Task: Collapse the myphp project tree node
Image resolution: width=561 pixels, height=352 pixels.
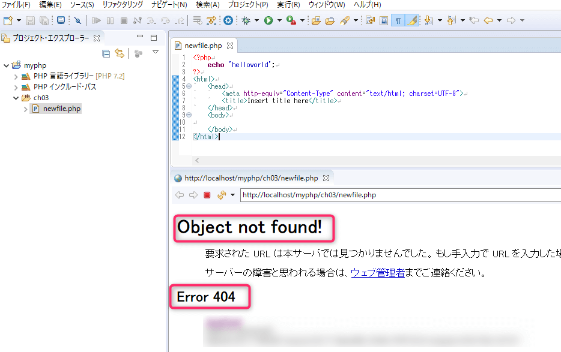Action: pos(7,65)
